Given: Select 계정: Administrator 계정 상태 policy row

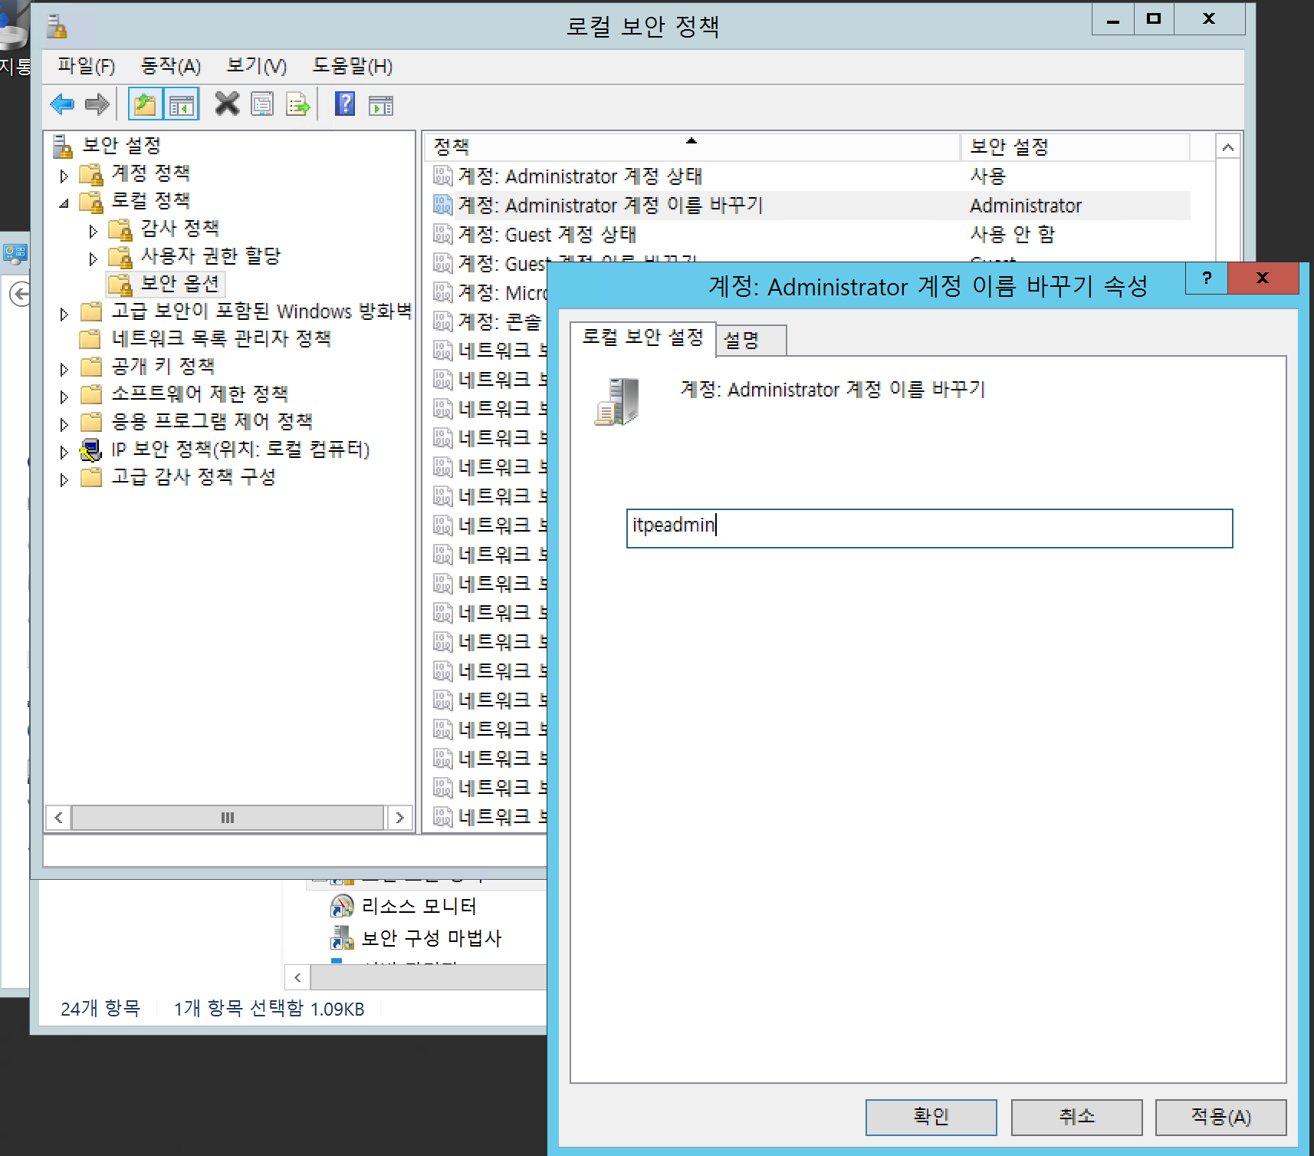Looking at the screenshot, I should [x=811, y=176].
